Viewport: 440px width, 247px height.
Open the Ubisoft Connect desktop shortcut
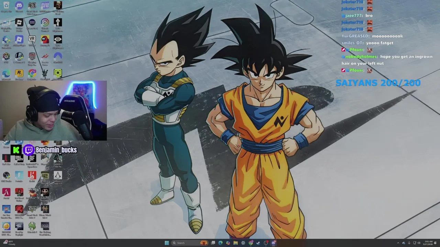[x=45, y=25]
